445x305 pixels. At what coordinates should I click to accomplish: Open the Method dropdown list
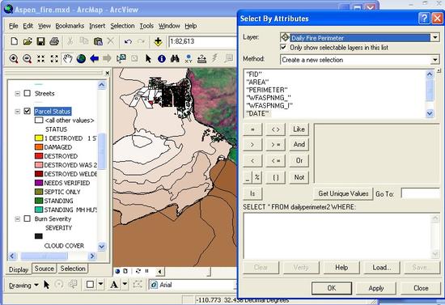[435, 60]
